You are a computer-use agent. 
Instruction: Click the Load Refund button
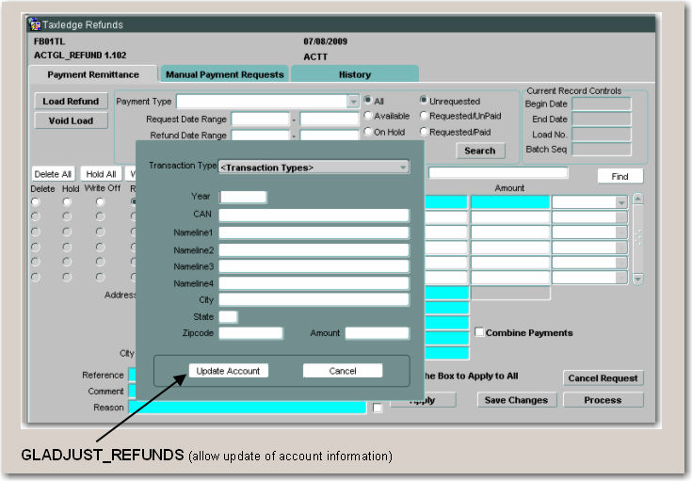coord(71,102)
